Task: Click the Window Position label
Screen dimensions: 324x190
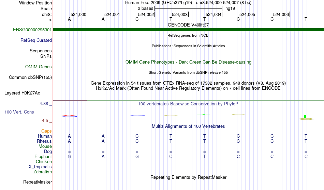Action: 35,3
